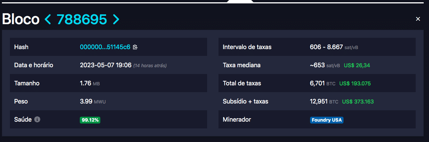Select the 1.76 MB size value

(90, 83)
